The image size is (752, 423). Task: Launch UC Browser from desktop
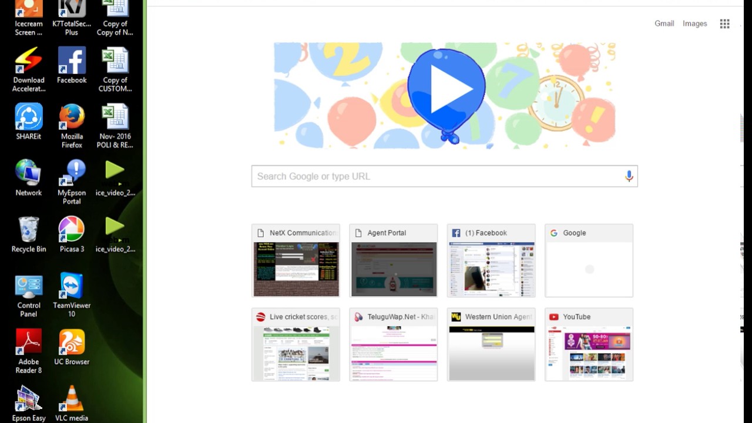coord(72,347)
